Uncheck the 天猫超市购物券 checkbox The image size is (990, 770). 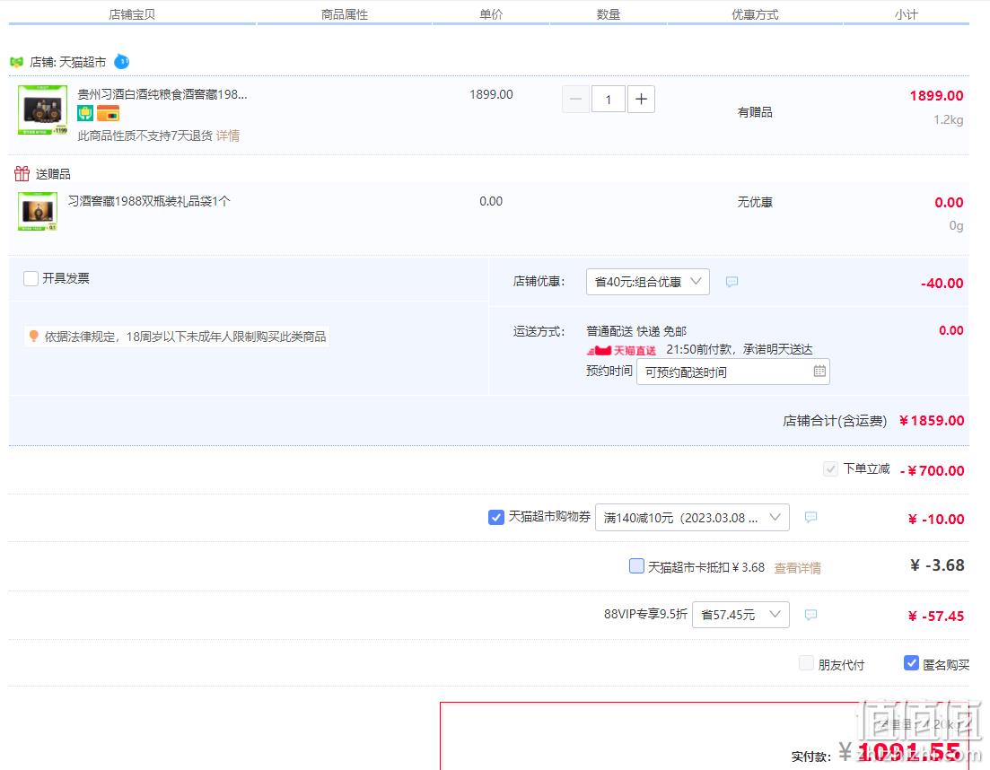[496, 517]
